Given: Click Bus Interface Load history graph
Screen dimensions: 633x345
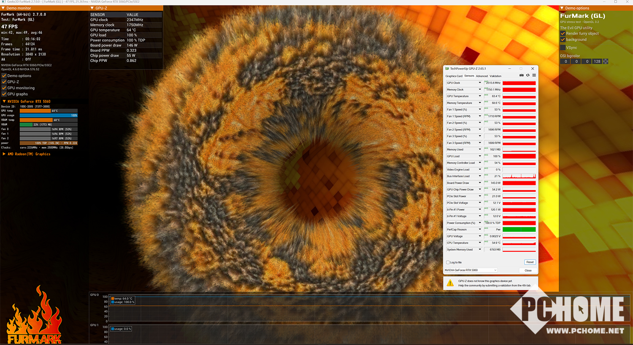Looking at the screenshot, I should [519, 176].
